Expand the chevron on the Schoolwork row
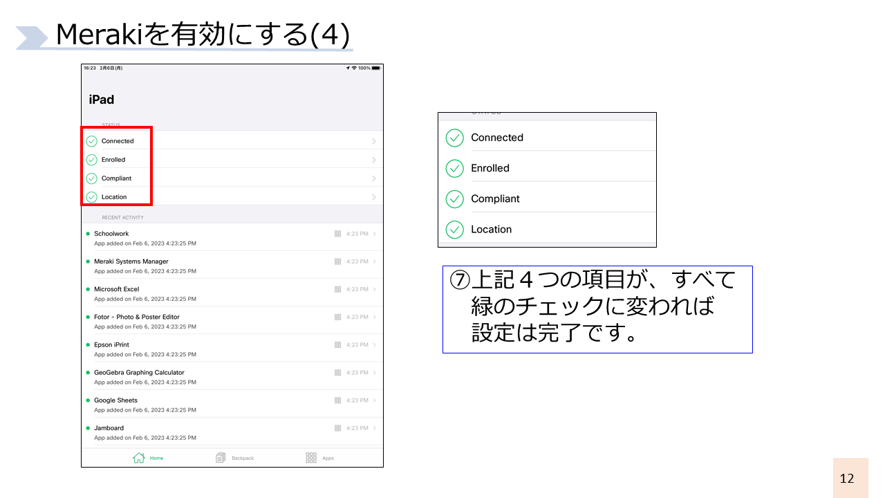The image size is (885, 498). point(375,234)
